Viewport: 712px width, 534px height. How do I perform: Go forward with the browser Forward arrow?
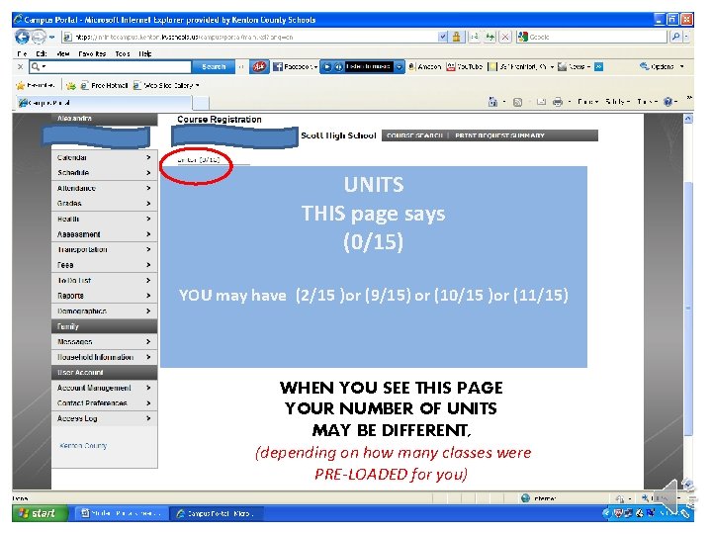point(39,37)
